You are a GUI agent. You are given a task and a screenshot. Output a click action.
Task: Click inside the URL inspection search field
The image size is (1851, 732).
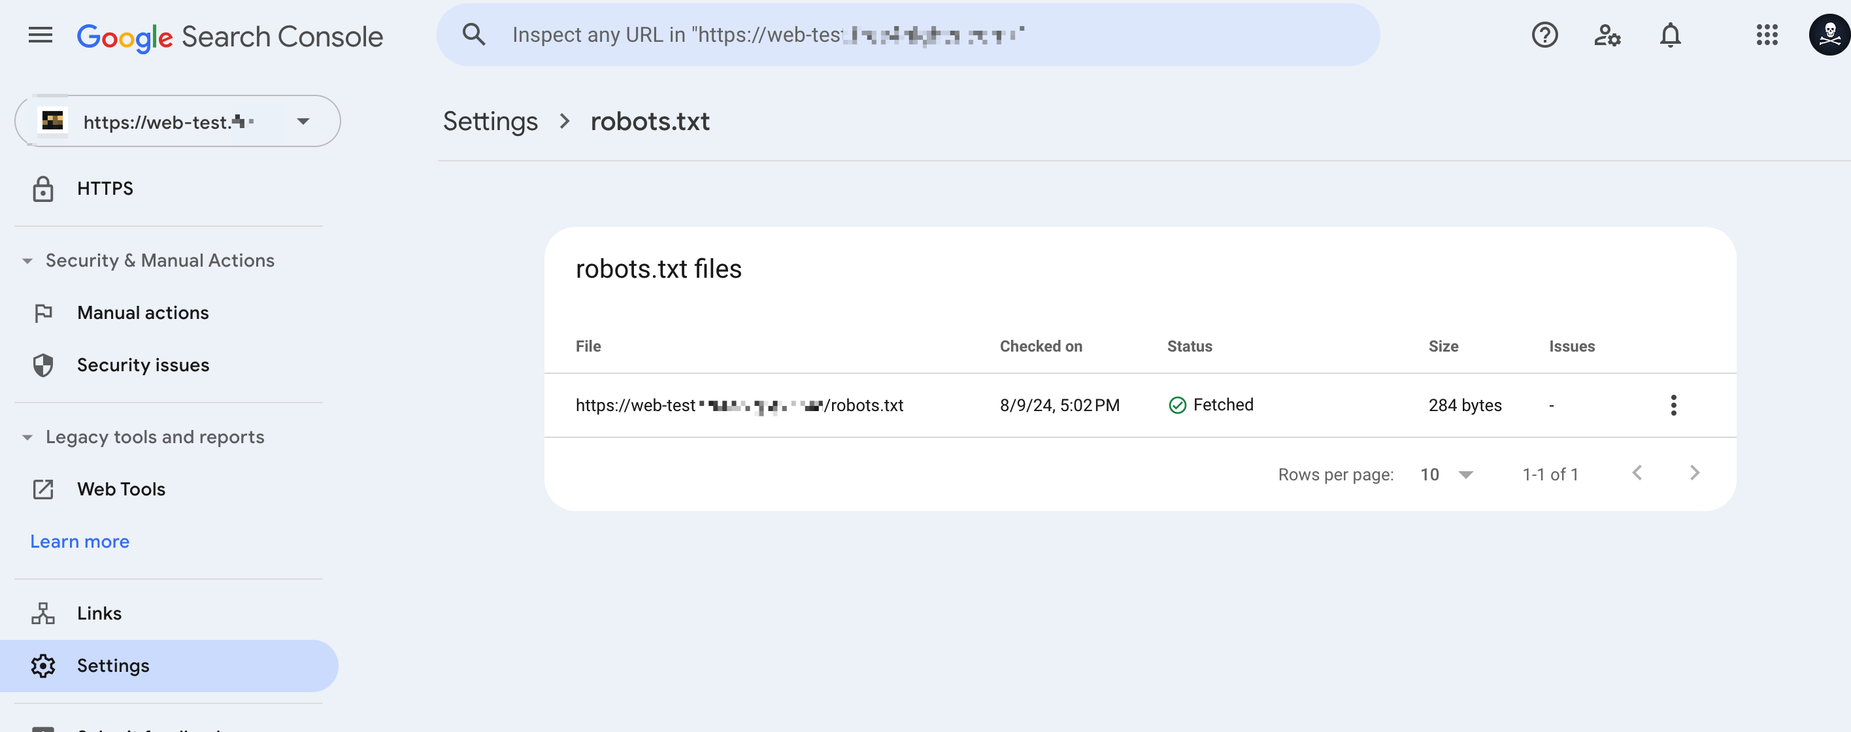tap(862, 34)
